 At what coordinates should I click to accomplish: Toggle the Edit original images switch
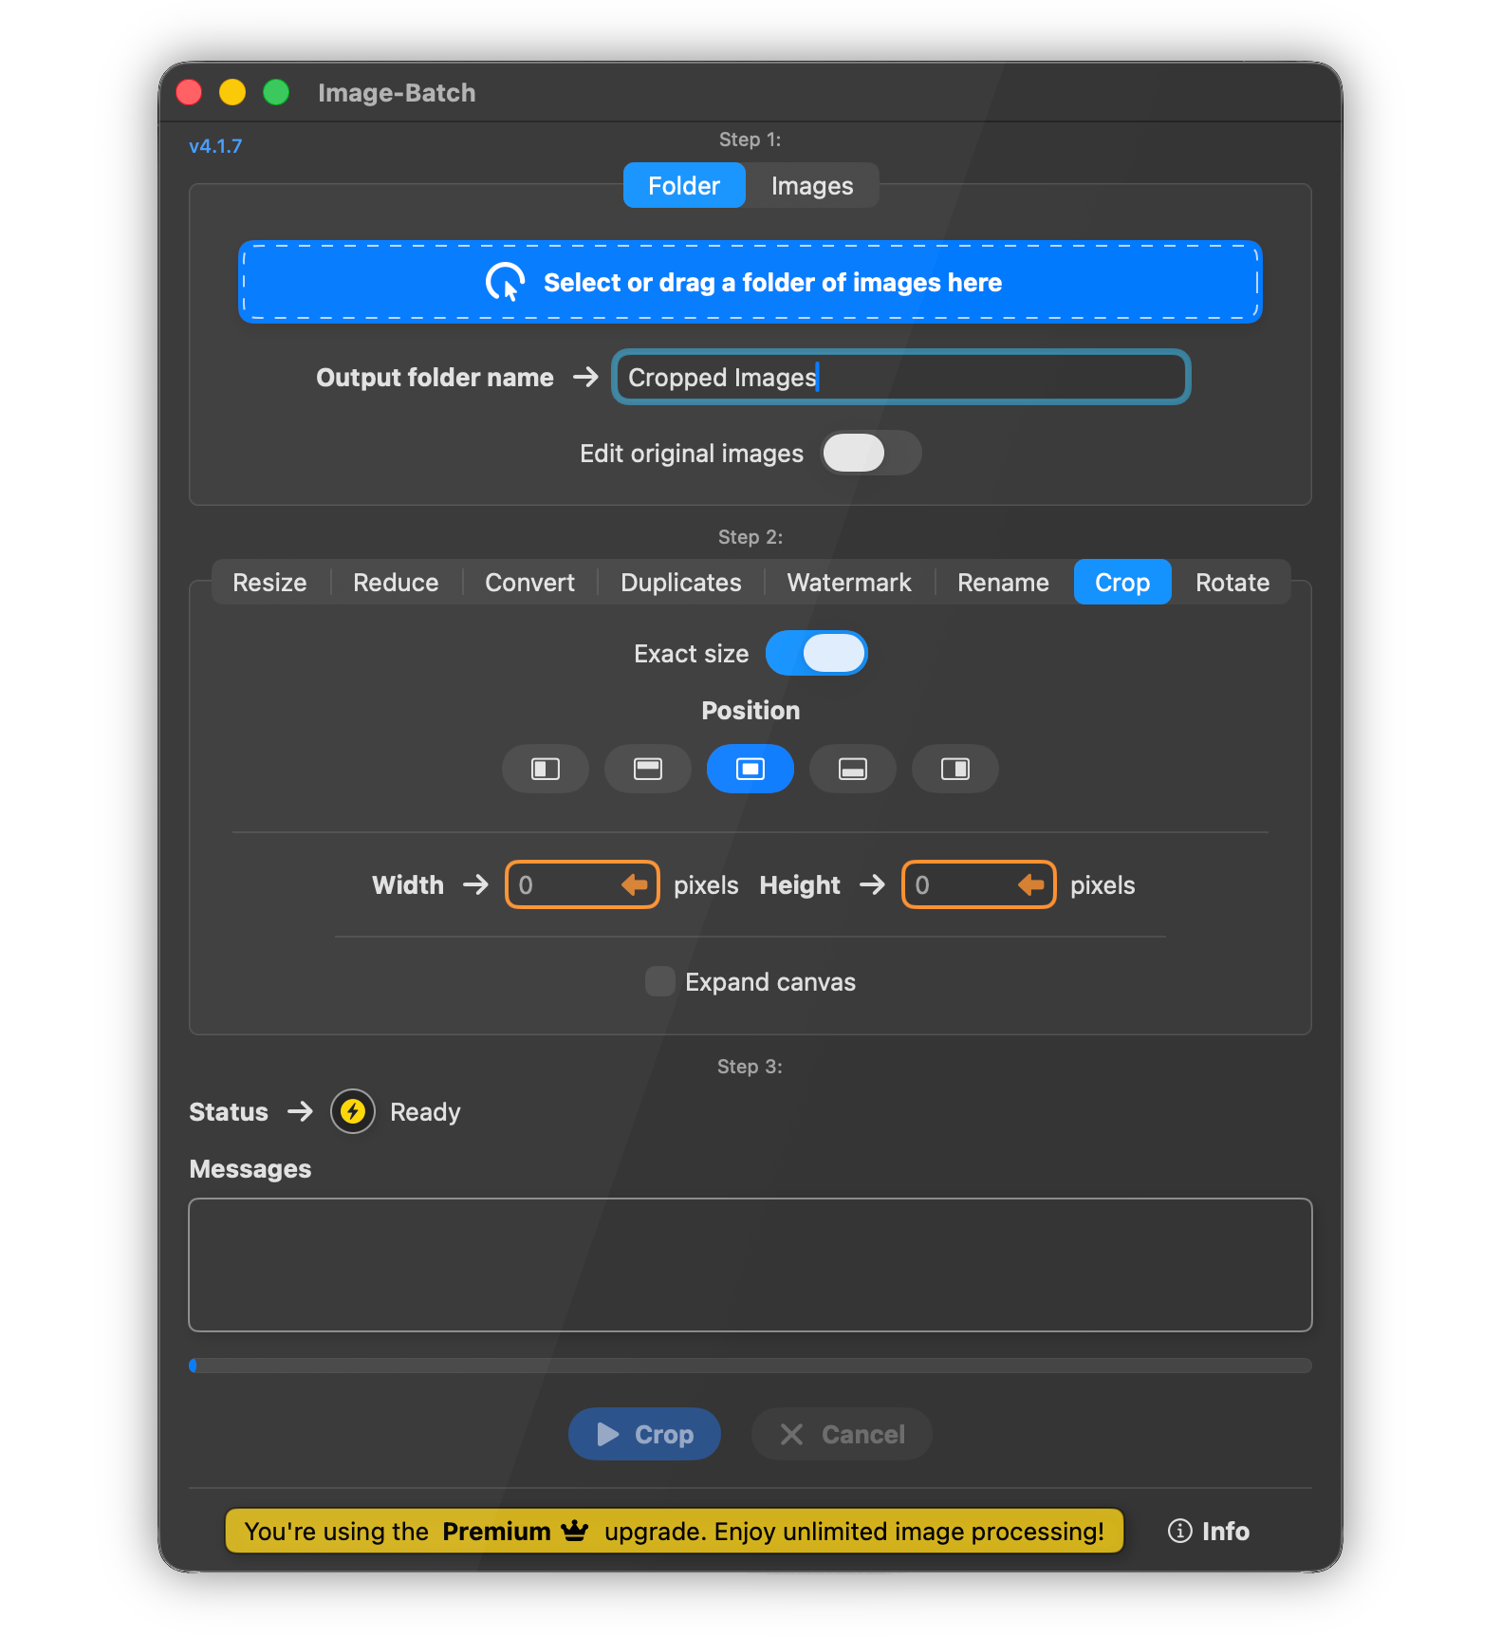point(872,453)
